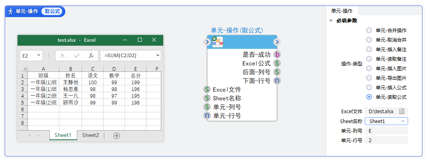This screenshot has height=162, width=428.
Task: Click the file browse icon beside D:\test.xlsx
Action: (x=402, y=111)
